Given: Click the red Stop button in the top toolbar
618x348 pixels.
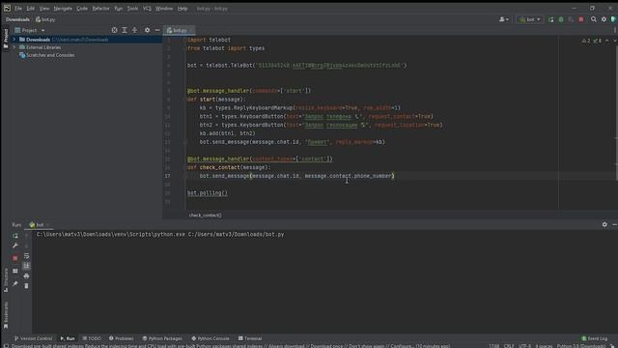Looking at the screenshot, I should click(581, 19).
